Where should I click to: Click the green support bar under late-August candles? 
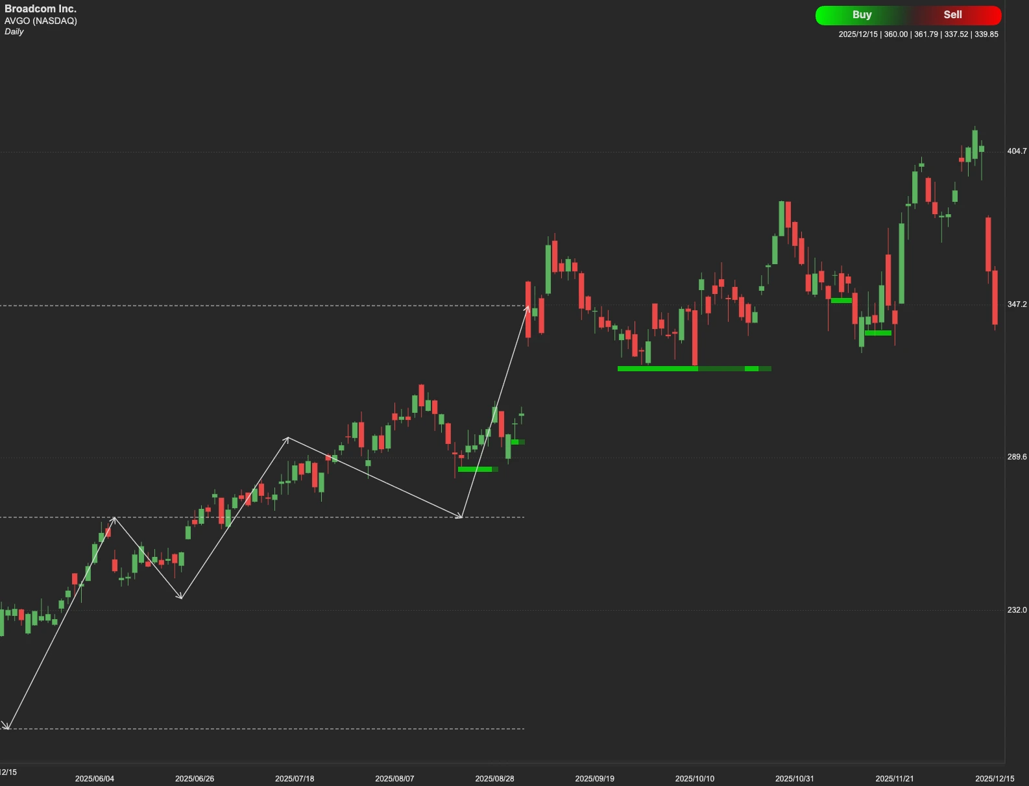point(478,469)
